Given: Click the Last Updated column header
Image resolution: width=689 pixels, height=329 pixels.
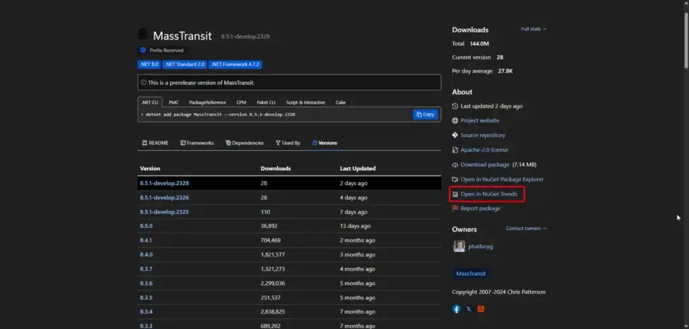Looking at the screenshot, I should click(358, 168).
